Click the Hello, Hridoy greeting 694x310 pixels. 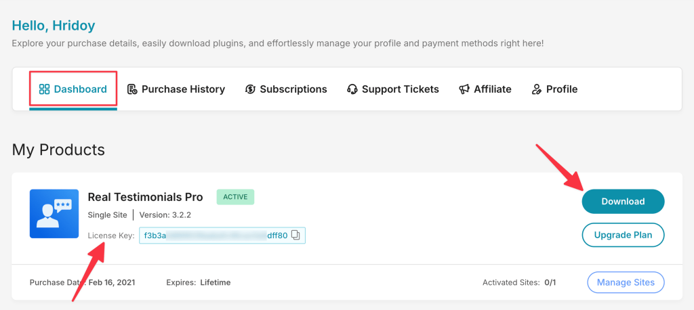(x=54, y=26)
